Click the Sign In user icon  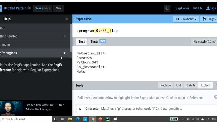point(208,8)
